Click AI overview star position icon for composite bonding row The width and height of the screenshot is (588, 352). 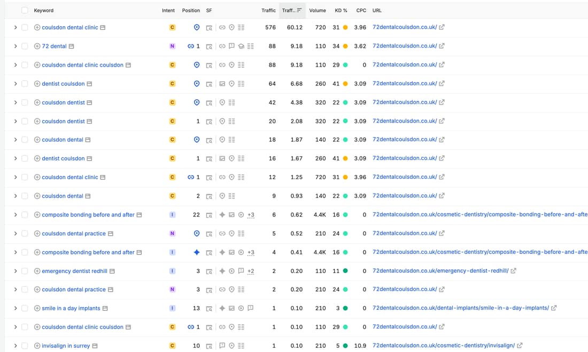197,252
